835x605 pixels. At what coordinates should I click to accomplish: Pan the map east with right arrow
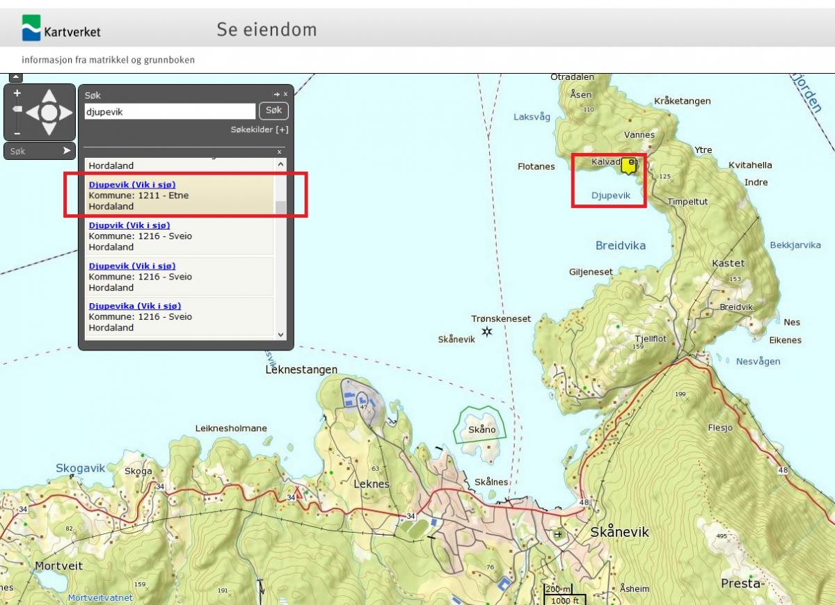pos(66,113)
